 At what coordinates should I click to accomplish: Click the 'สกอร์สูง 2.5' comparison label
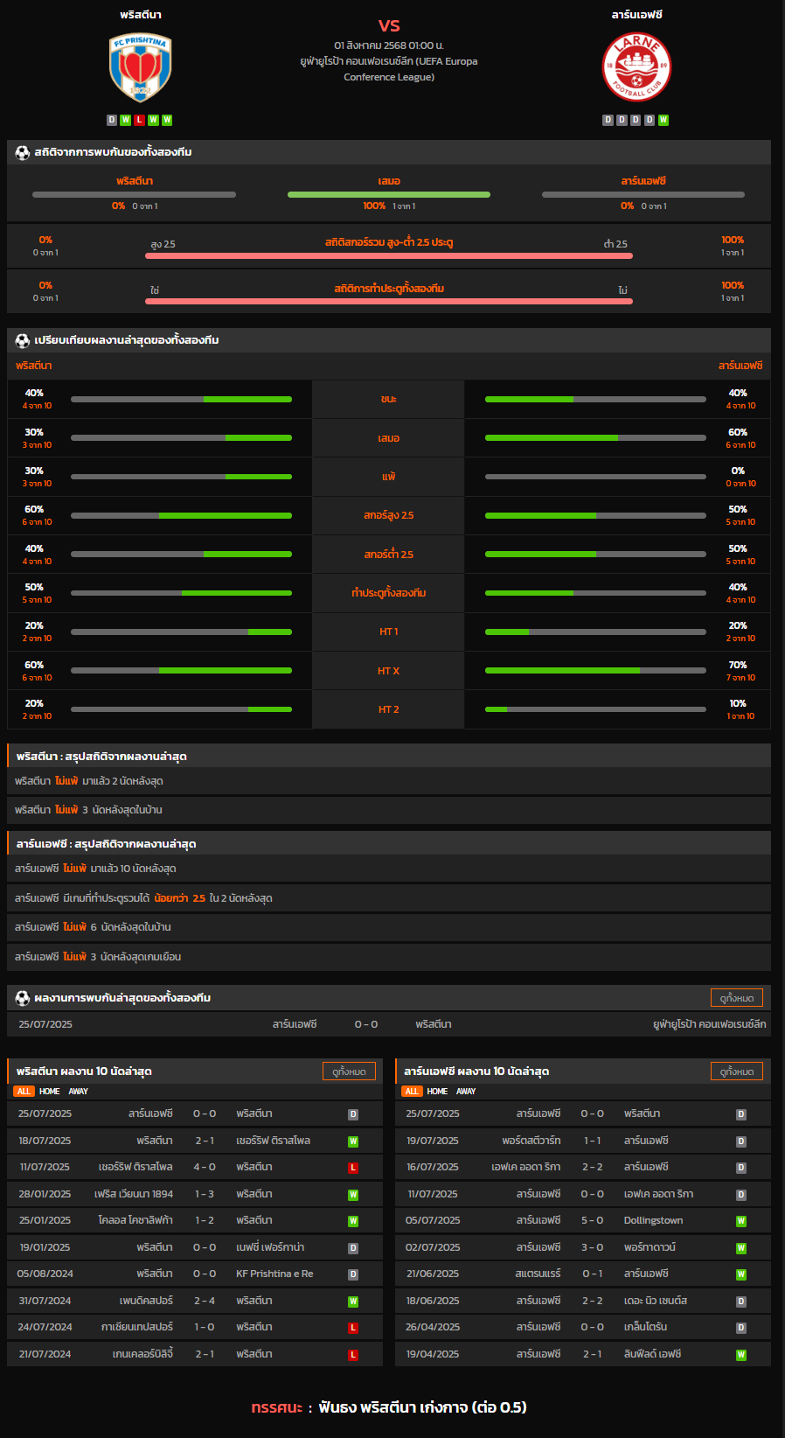pos(389,516)
